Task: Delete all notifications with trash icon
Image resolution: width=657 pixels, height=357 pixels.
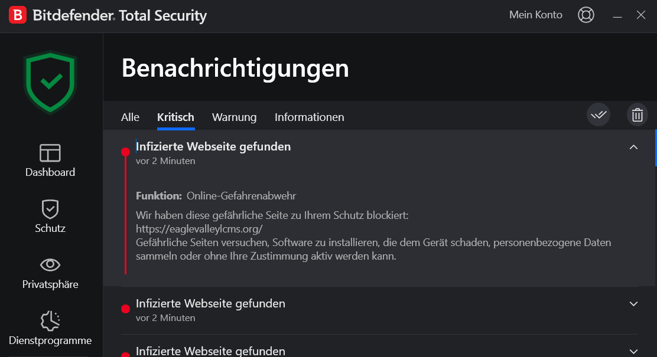Action: click(638, 114)
